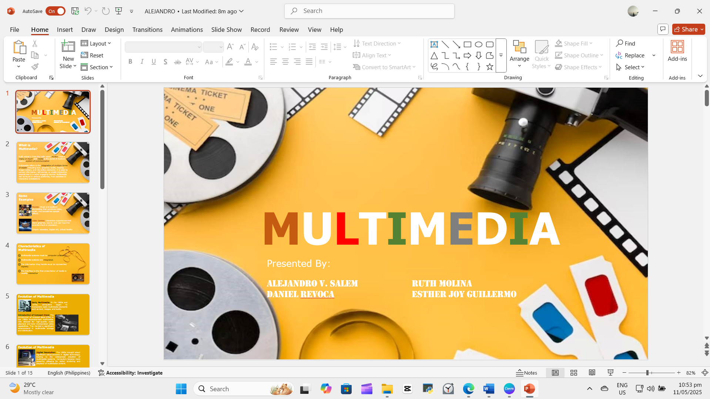The image size is (710, 399).
Task: Click the New Slide icon
Action: pyautogui.click(x=68, y=47)
